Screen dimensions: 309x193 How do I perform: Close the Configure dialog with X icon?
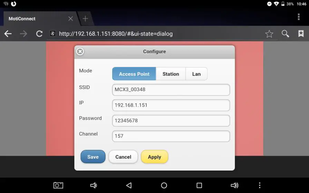(x=80, y=51)
